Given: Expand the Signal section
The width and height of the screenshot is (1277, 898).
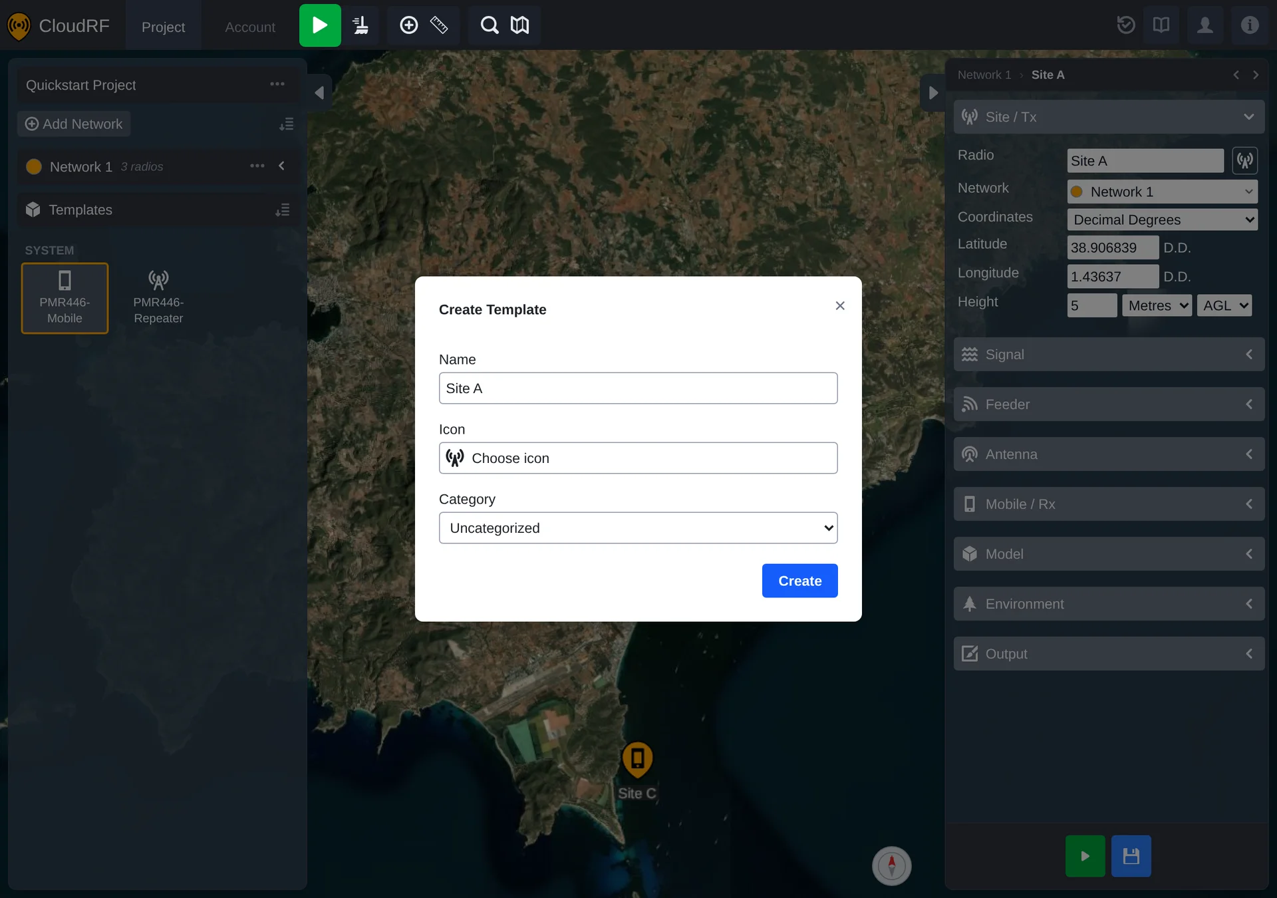Looking at the screenshot, I should [x=1109, y=354].
